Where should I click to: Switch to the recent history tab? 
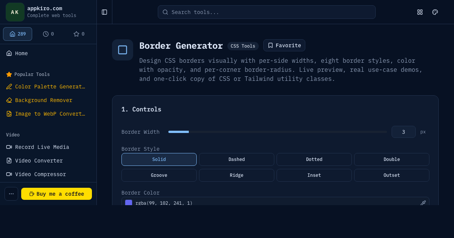click(x=48, y=34)
